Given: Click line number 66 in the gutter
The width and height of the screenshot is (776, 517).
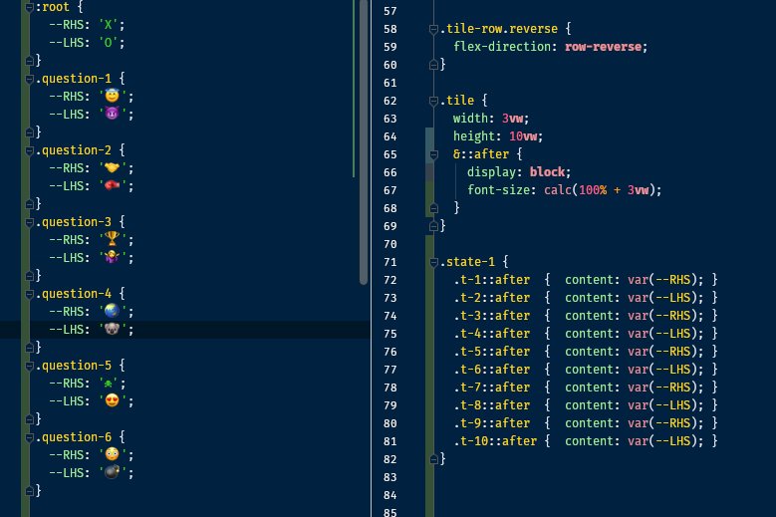Looking at the screenshot, I should click(x=389, y=172).
